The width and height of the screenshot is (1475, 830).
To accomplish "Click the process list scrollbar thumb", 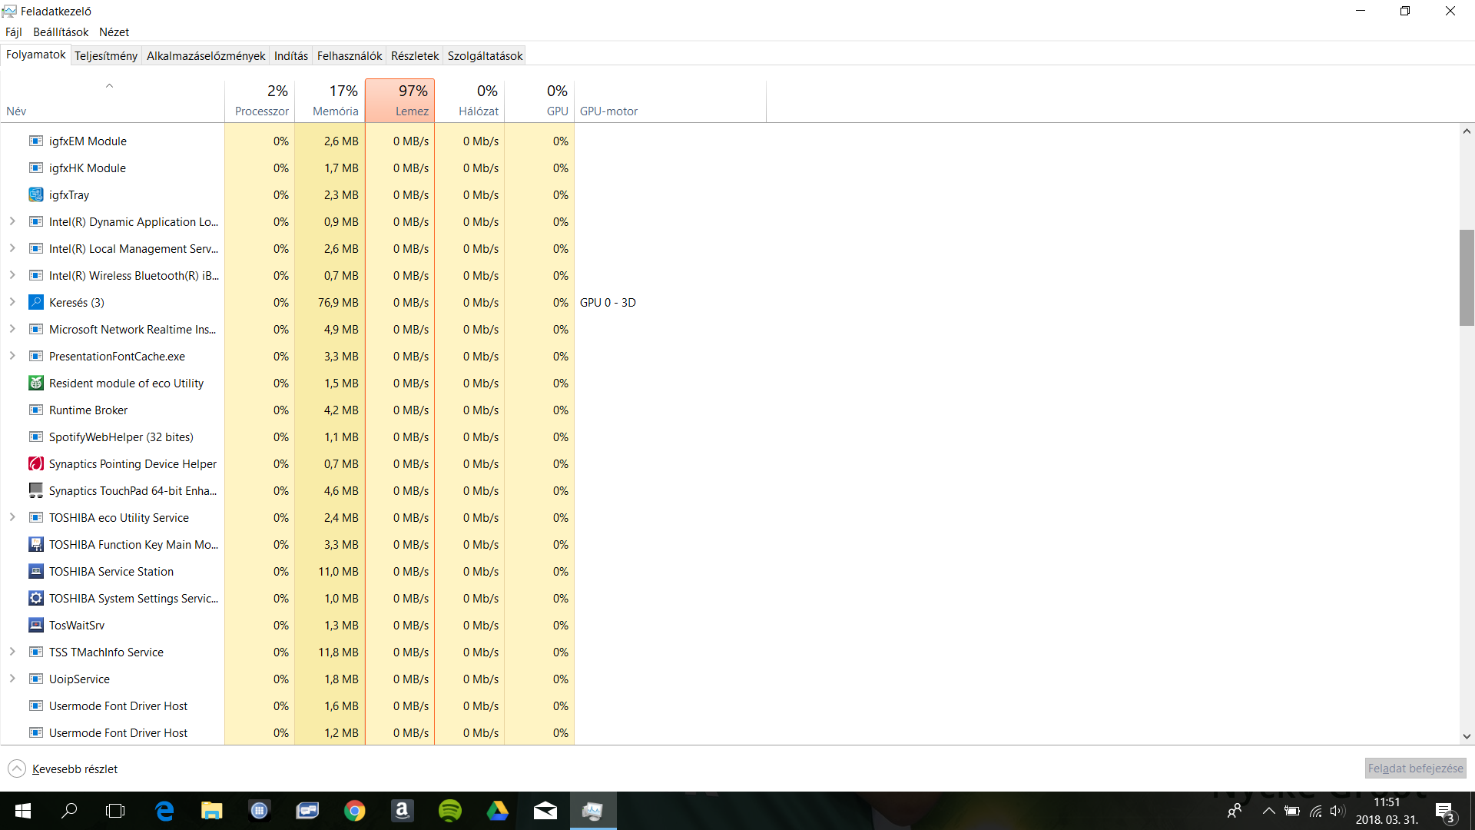I will (x=1467, y=277).
